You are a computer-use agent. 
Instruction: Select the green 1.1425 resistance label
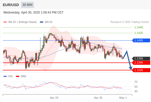tap(138, 33)
